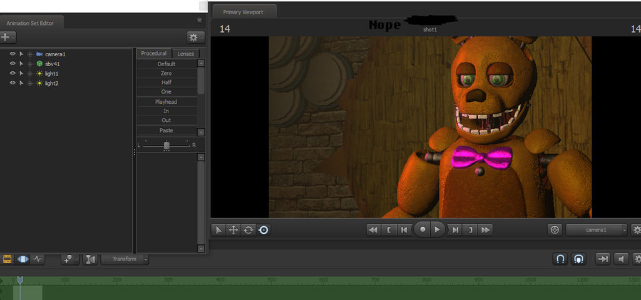Toggle the snap-to-frame magnet with box
This screenshot has width=641, height=300.
(578, 259)
